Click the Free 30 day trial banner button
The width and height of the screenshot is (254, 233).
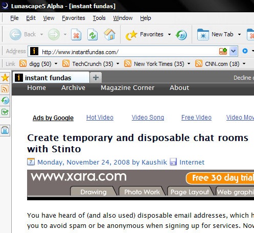tap(220, 178)
